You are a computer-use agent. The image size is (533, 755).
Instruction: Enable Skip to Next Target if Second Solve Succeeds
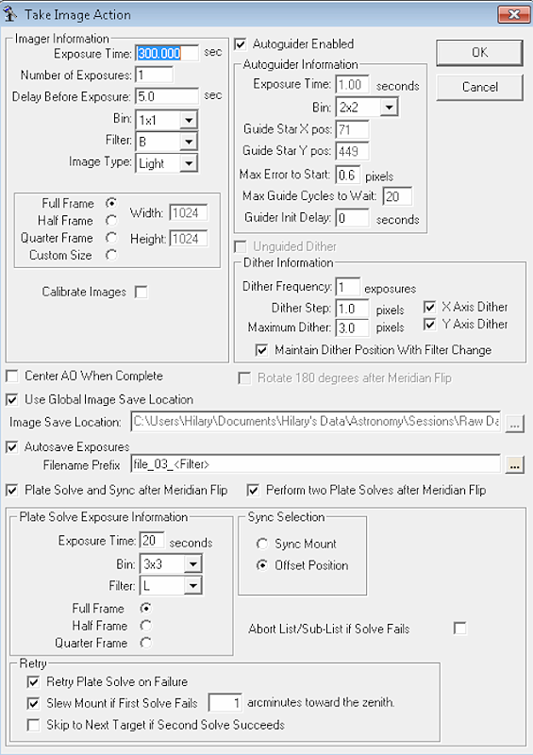click(x=33, y=725)
